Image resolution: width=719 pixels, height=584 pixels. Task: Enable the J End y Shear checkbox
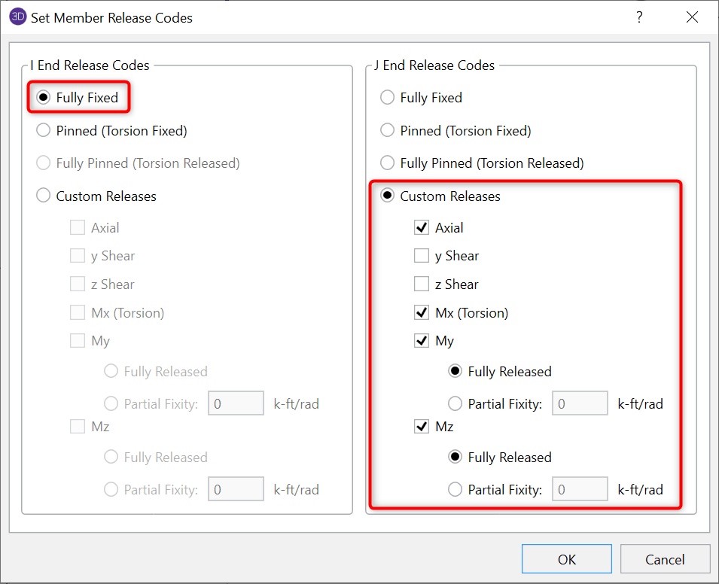422,257
